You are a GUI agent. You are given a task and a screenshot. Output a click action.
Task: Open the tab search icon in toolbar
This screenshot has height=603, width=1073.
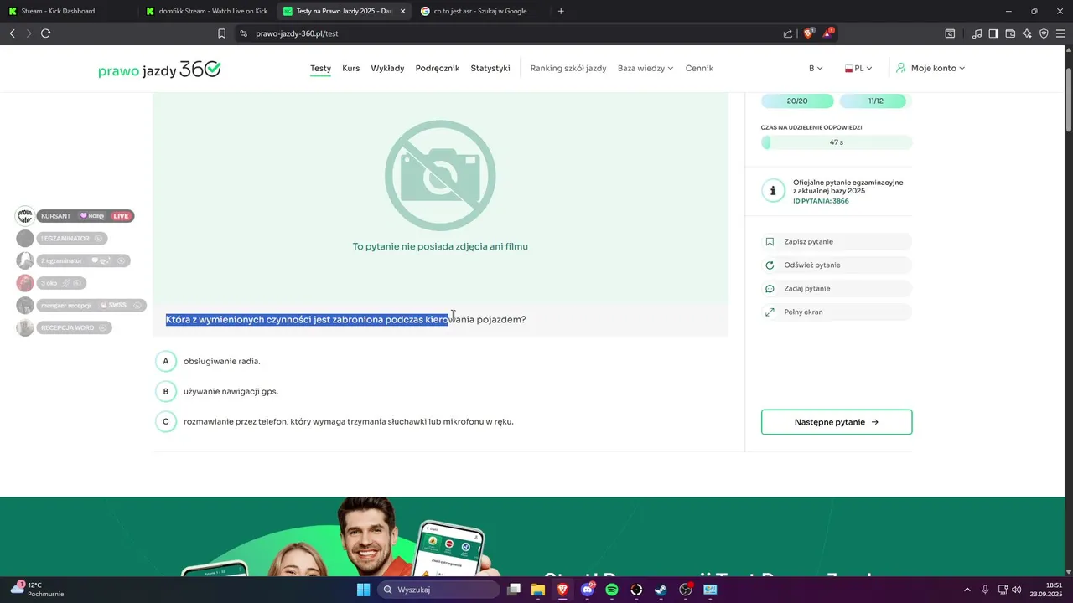tap(950, 33)
